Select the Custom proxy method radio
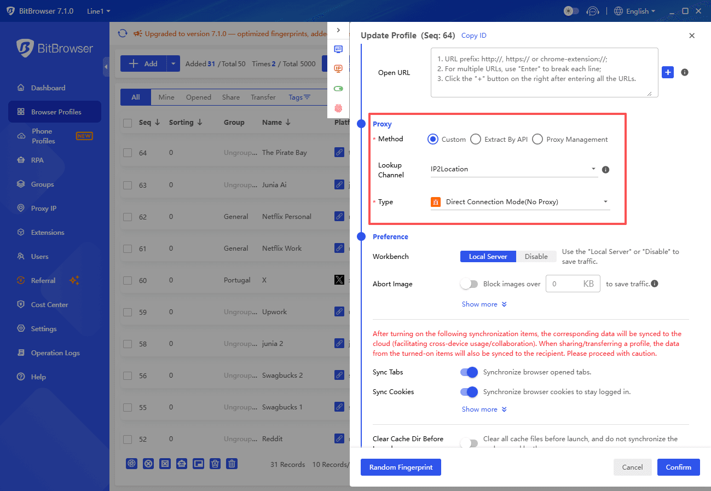 point(433,139)
